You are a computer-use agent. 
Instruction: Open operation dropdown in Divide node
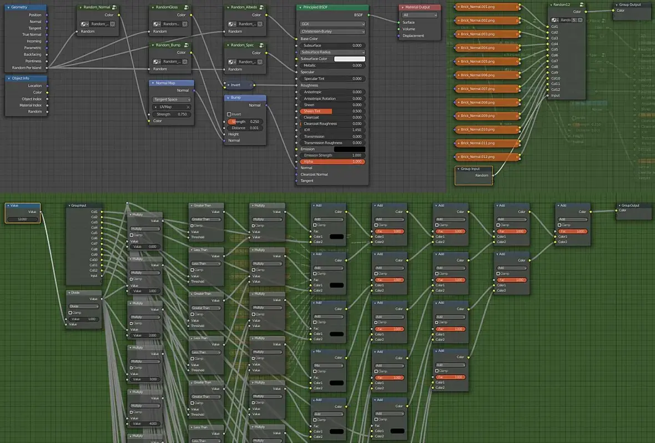click(84, 306)
